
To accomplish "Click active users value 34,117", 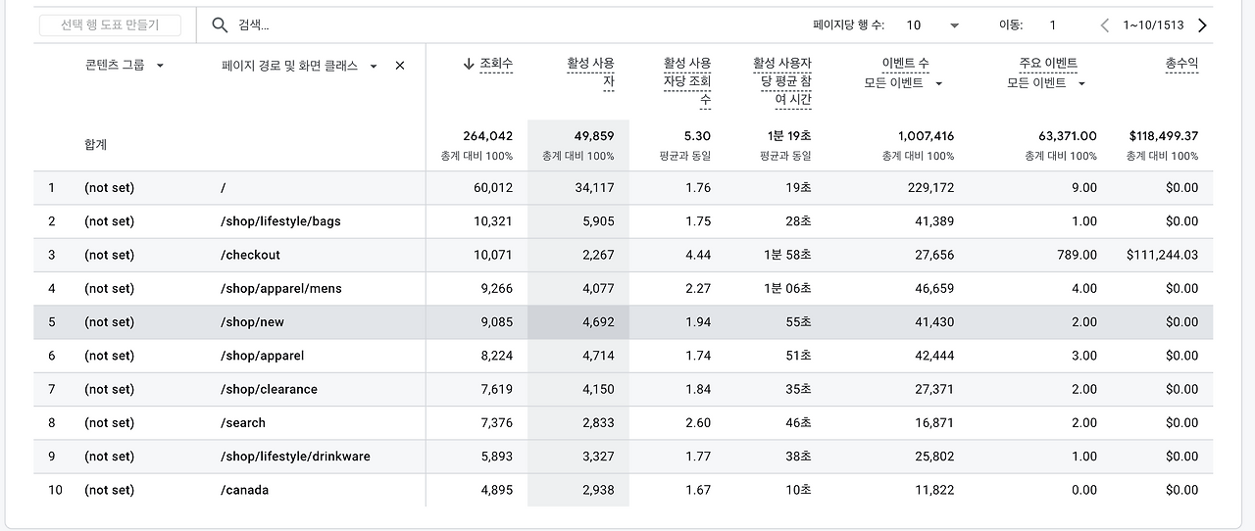I will [594, 188].
